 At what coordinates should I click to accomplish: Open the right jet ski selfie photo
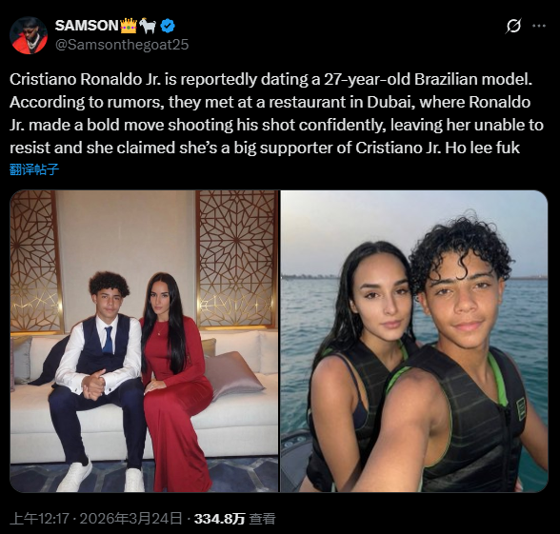[x=414, y=341]
